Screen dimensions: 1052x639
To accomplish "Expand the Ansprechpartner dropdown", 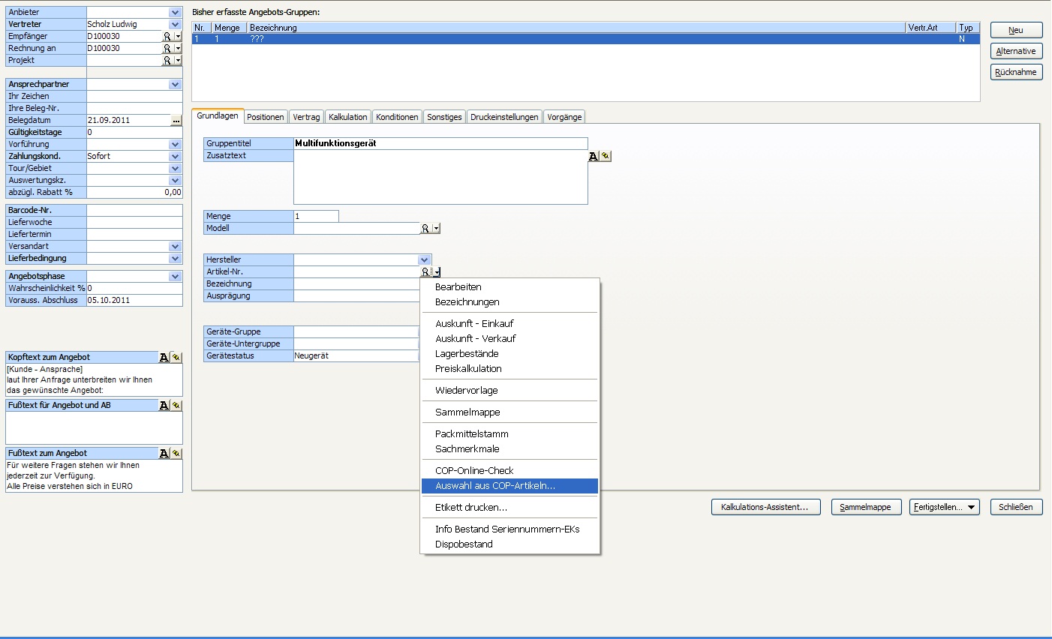I will point(175,84).
